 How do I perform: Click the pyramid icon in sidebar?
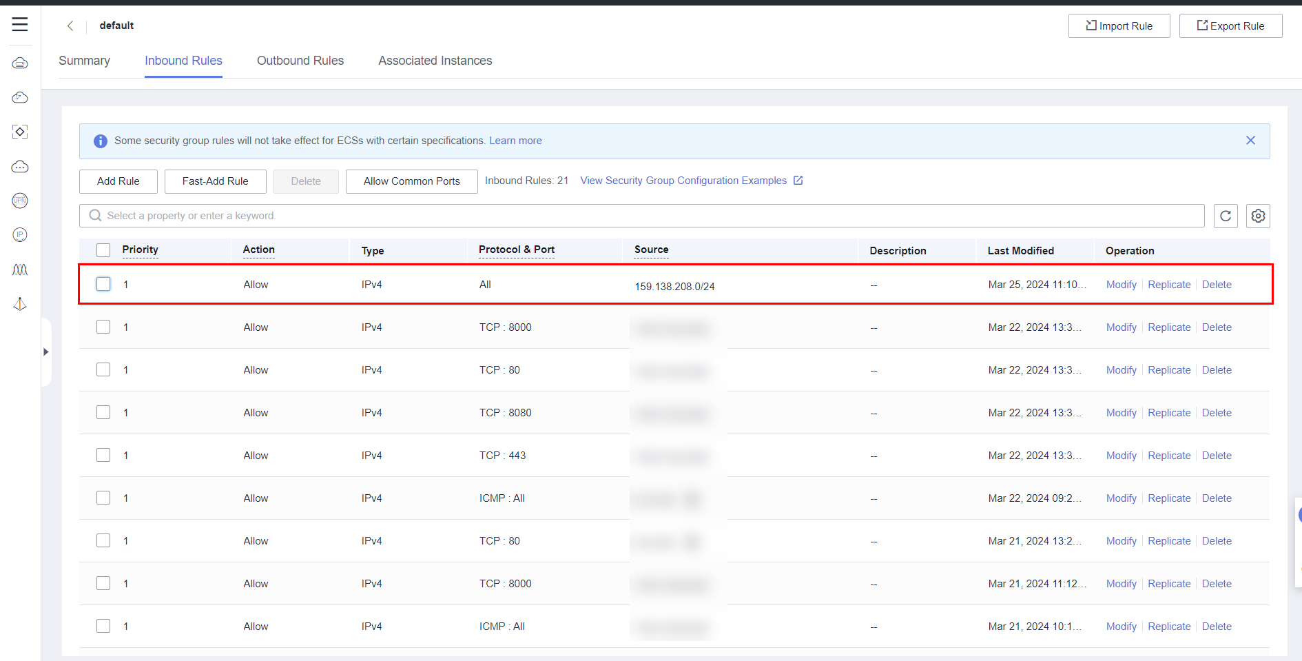pos(20,304)
